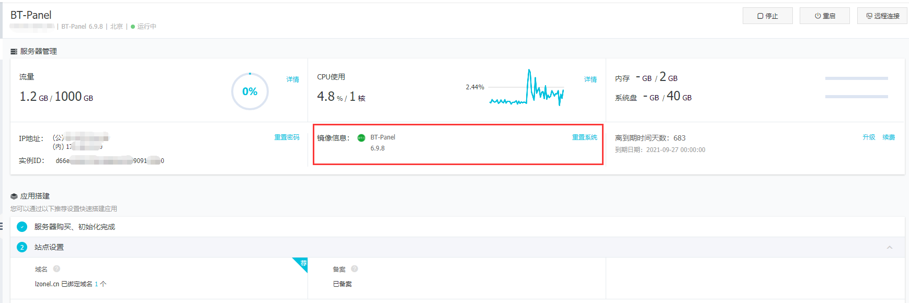
Task: Click the 运行中 status text
Action: pyautogui.click(x=147, y=27)
